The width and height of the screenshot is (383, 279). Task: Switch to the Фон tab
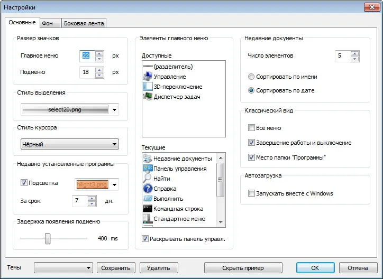coord(50,23)
